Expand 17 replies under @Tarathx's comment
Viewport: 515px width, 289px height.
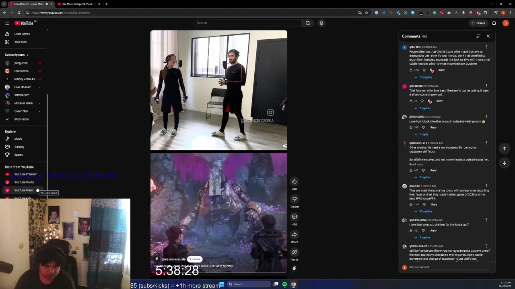point(423,77)
